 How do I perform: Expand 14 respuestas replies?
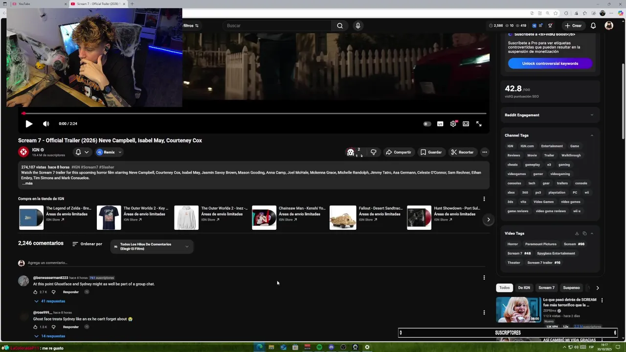point(49,336)
